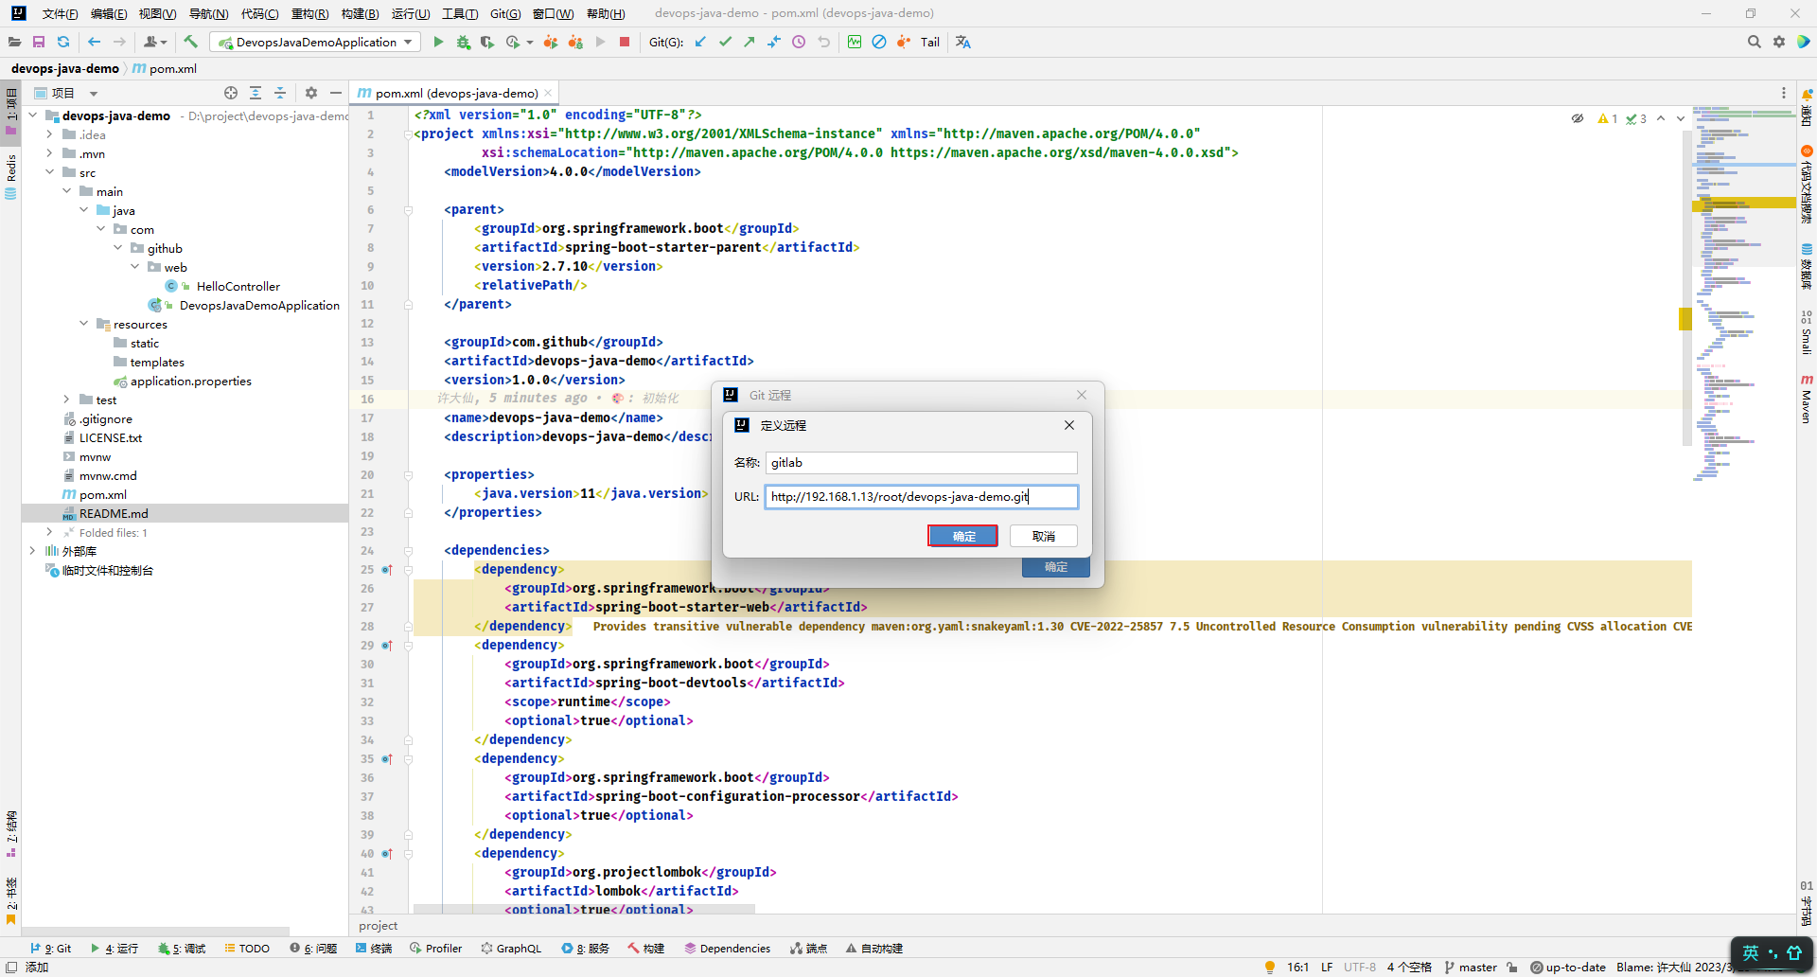Click the warnings count indicator in the editor
Viewport: 1817px width, 977px height.
tap(1608, 118)
